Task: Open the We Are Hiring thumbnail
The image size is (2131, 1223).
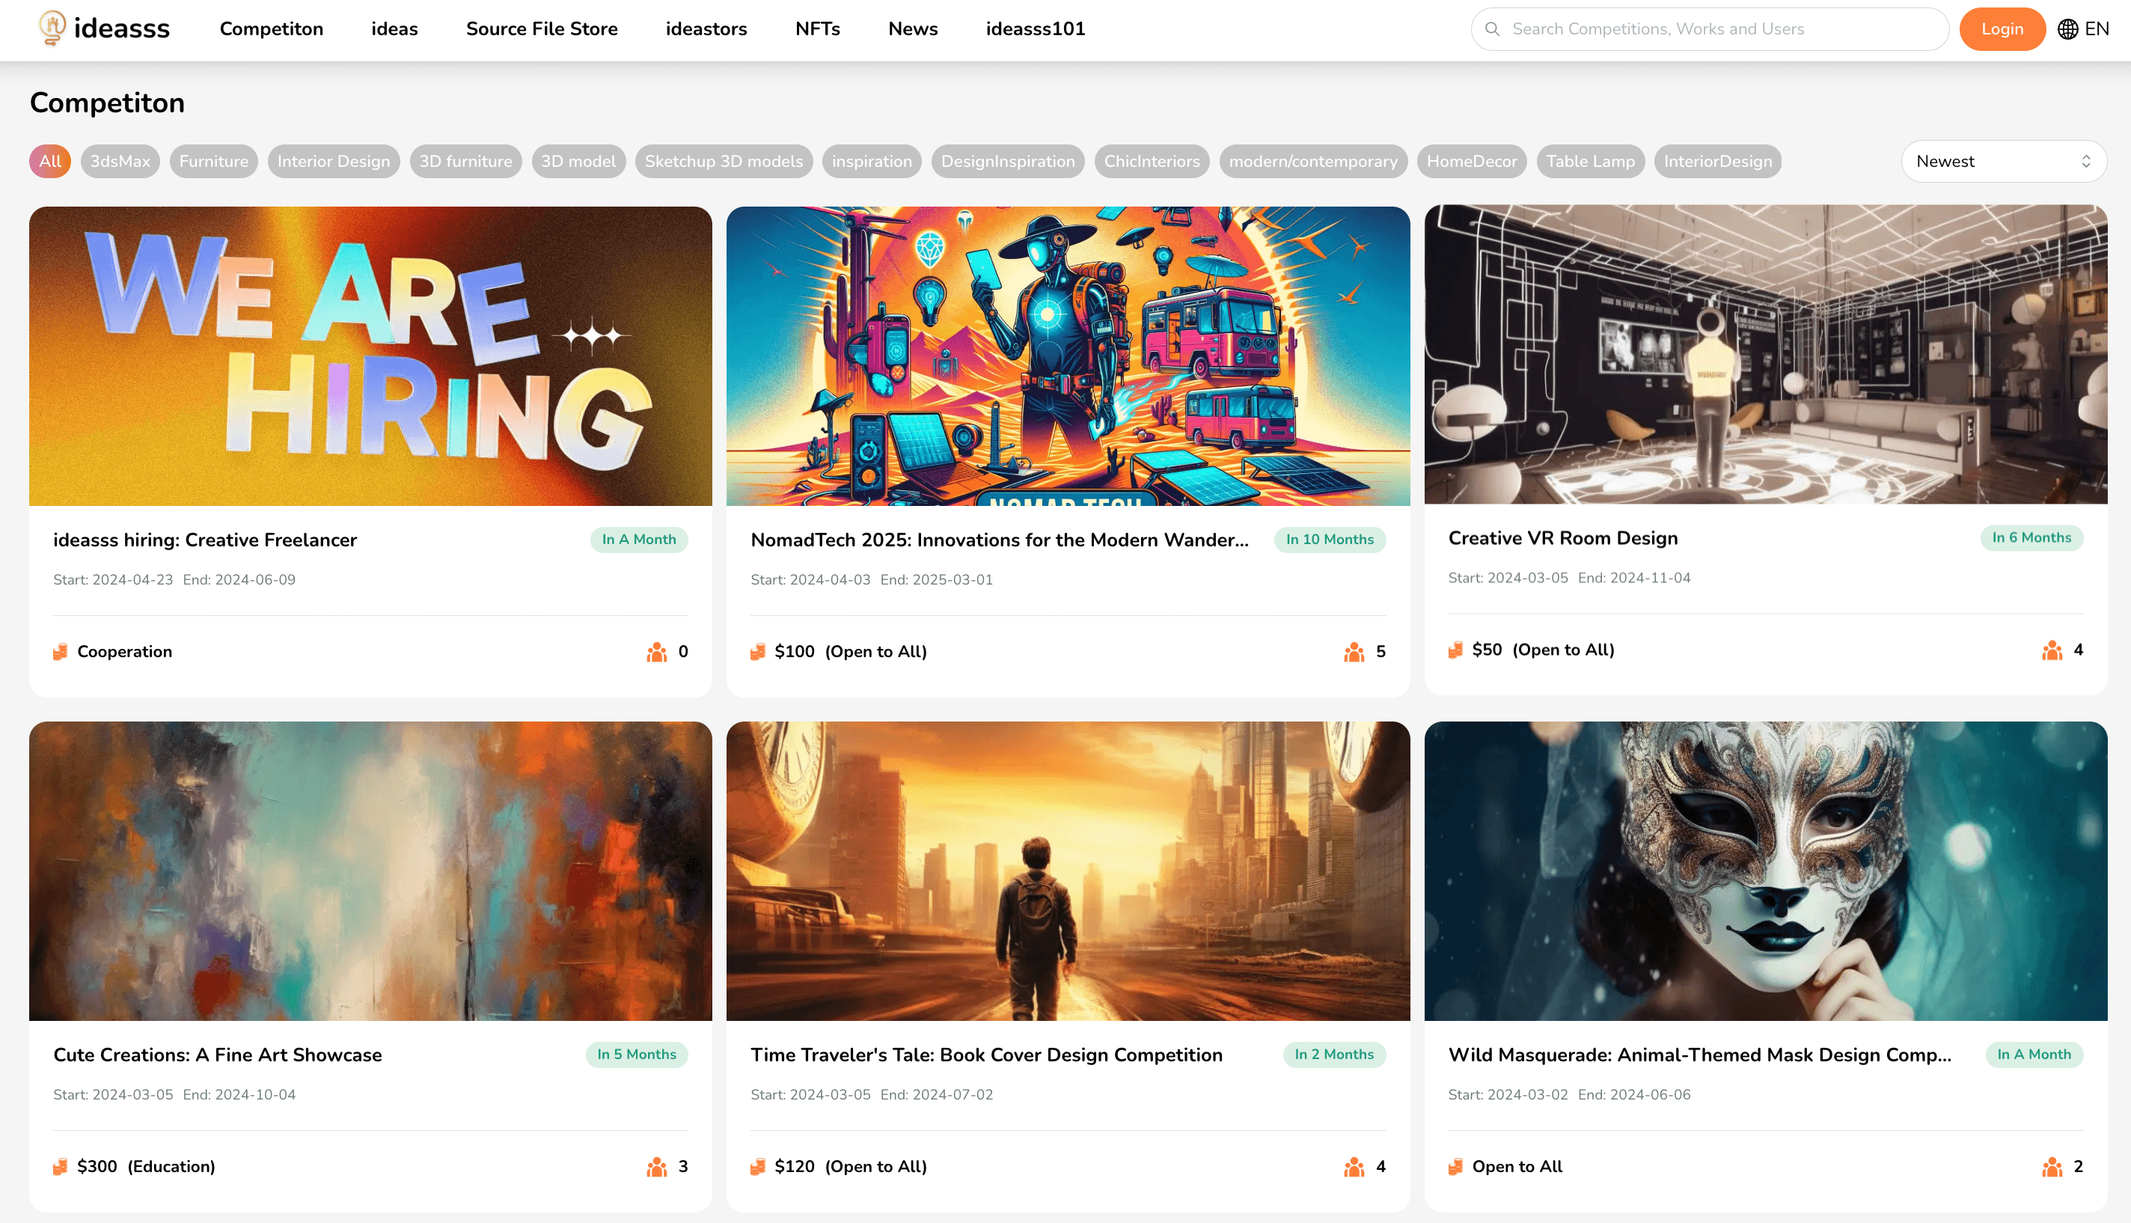Action: (x=370, y=356)
